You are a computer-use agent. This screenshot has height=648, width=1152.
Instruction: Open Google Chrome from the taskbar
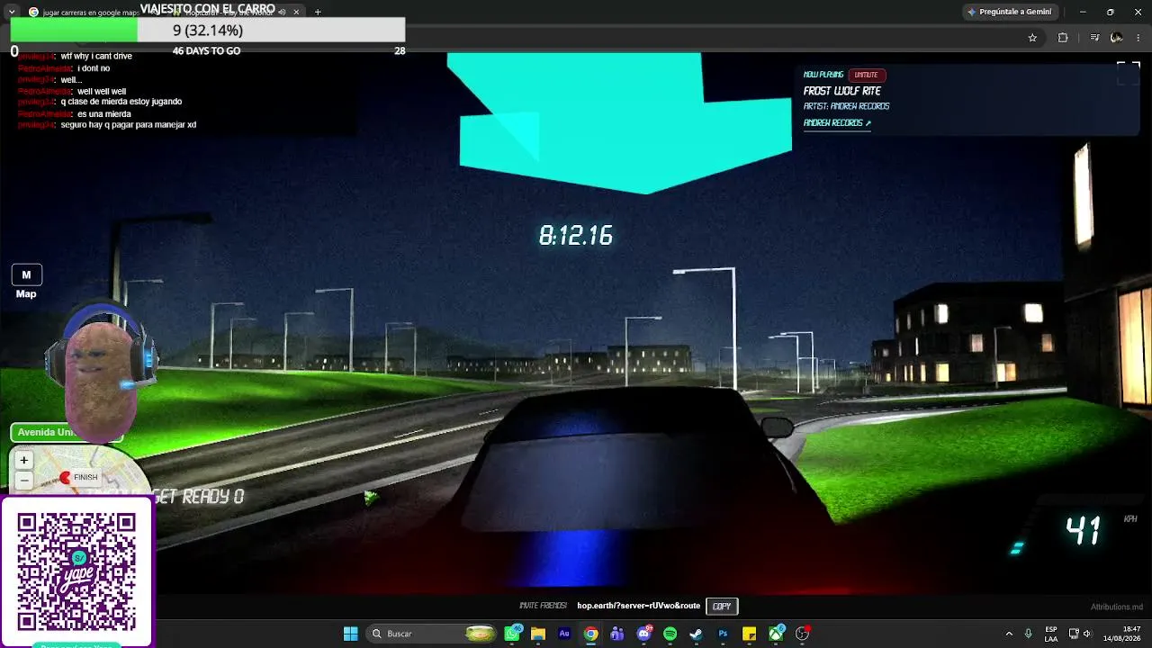590,634
